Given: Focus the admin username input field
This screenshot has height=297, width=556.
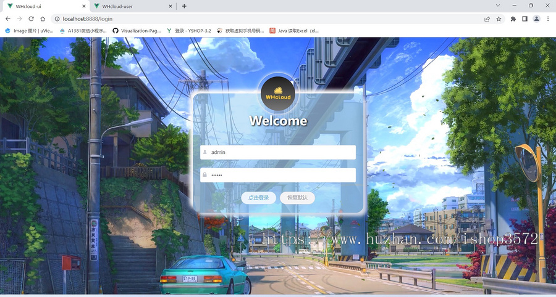Looking at the screenshot, I should (x=277, y=152).
